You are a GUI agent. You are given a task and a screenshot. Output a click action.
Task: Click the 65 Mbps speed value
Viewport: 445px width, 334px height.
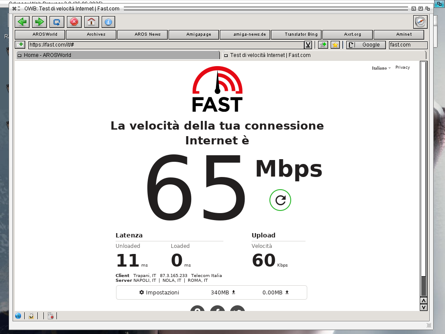pyautogui.click(x=195, y=187)
